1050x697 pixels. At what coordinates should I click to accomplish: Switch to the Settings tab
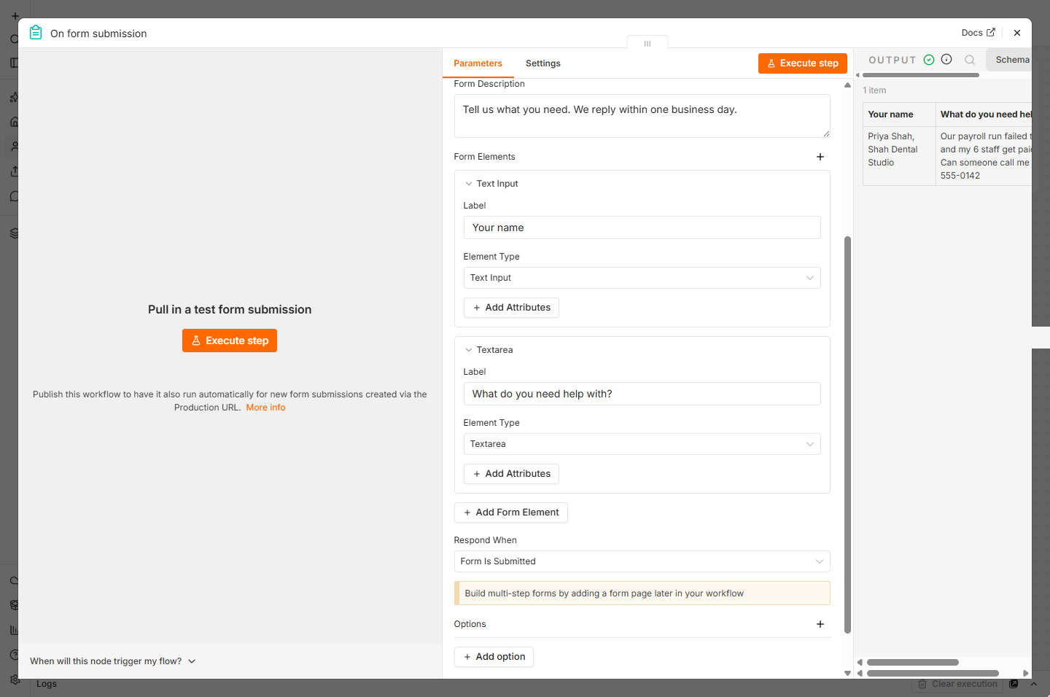[543, 63]
